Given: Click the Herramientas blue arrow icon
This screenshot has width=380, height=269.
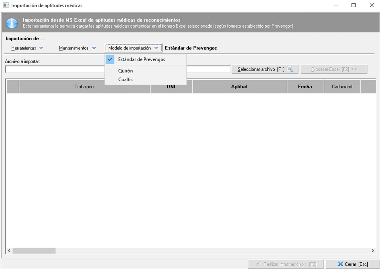Looking at the screenshot, I should (x=41, y=48).
